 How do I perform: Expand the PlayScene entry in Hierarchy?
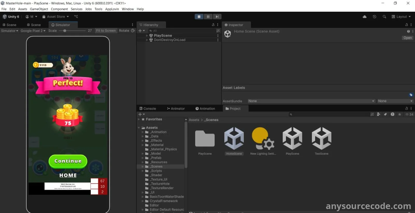coord(147,35)
